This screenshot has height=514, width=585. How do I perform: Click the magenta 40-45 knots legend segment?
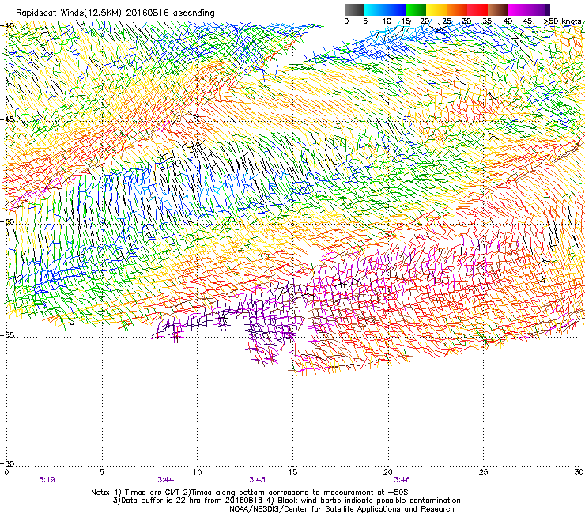click(x=519, y=9)
